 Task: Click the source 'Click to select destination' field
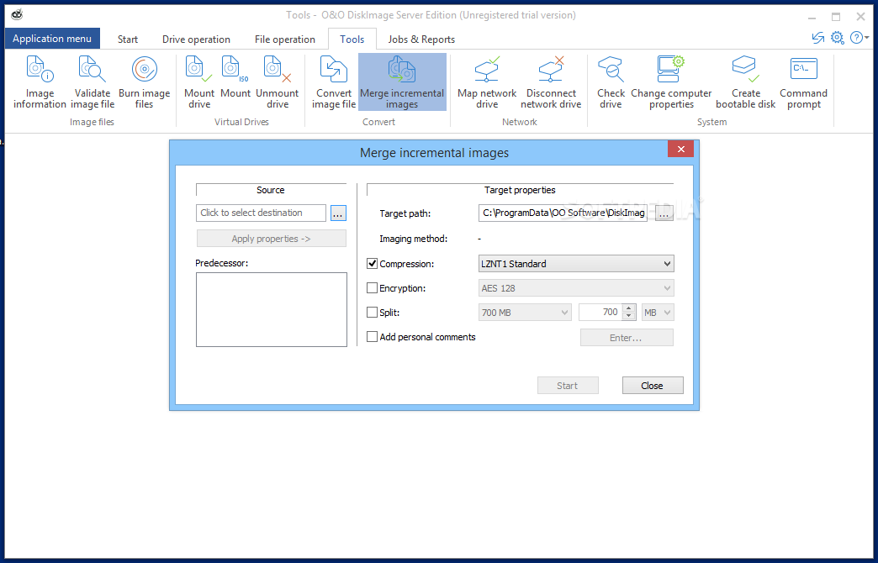pos(261,213)
